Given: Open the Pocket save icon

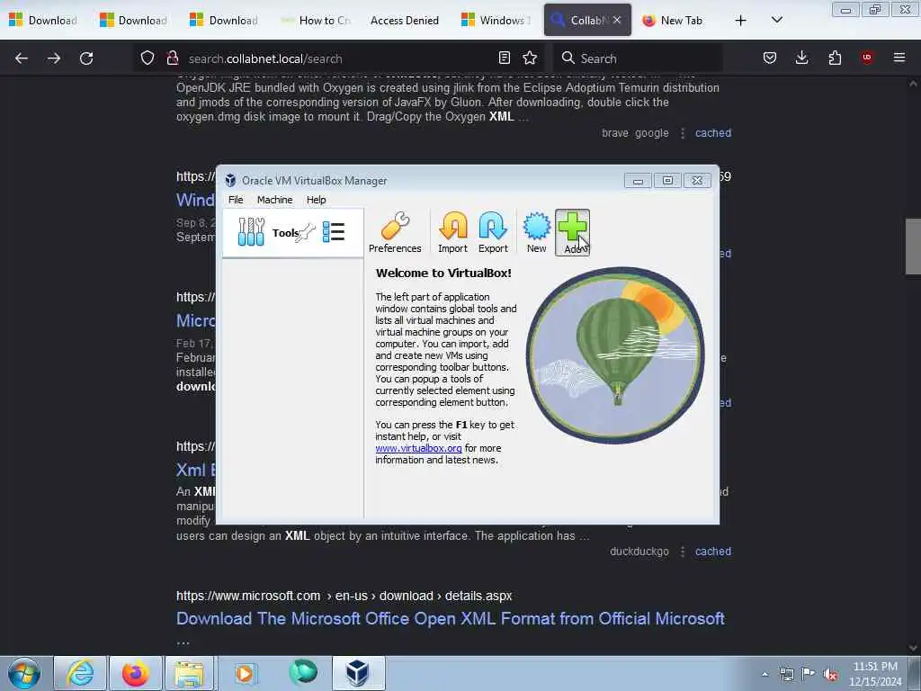Looking at the screenshot, I should (770, 58).
